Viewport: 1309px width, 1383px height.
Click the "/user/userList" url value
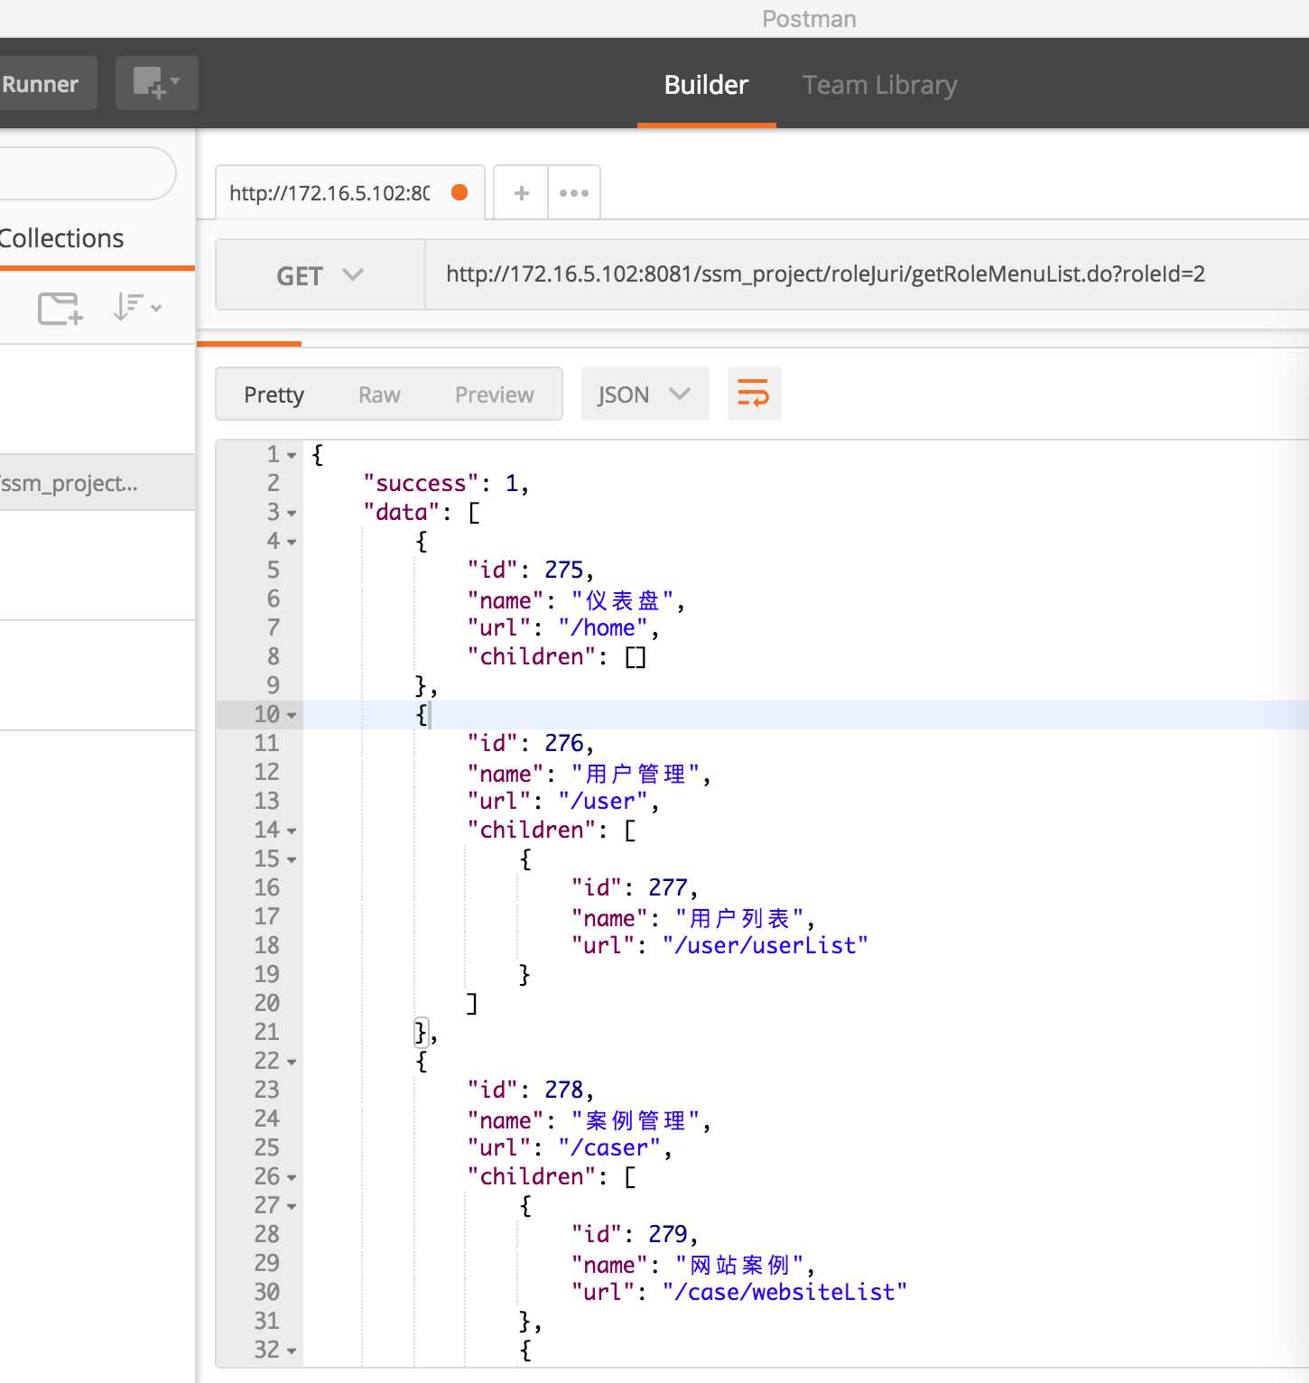click(765, 945)
